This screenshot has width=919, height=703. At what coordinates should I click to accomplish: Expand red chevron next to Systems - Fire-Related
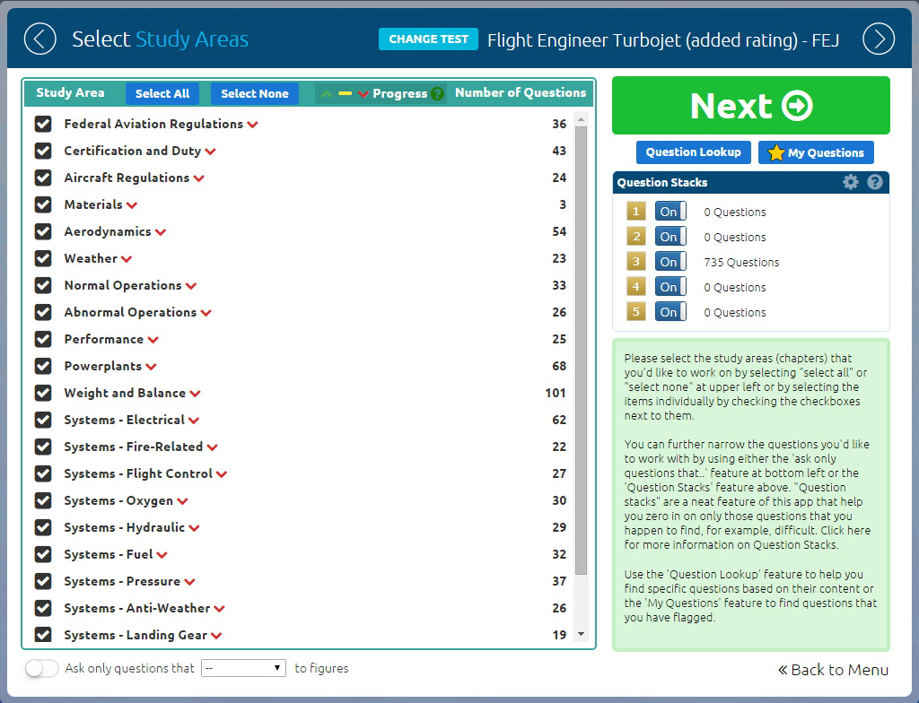pos(212,447)
